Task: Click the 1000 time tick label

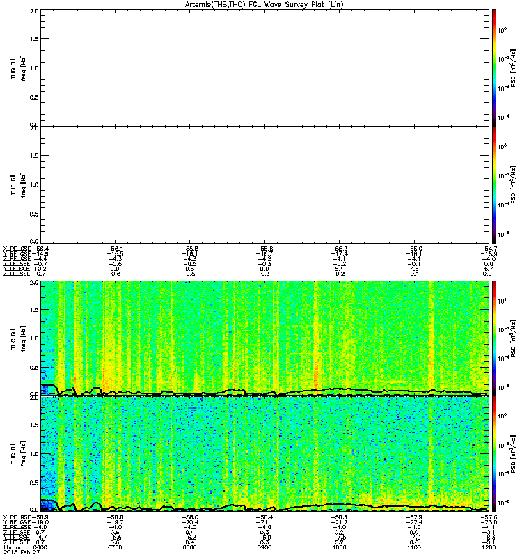Action: pos(339,547)
